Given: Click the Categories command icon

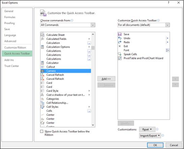Looking at the screenshot, I should [42, 99].
